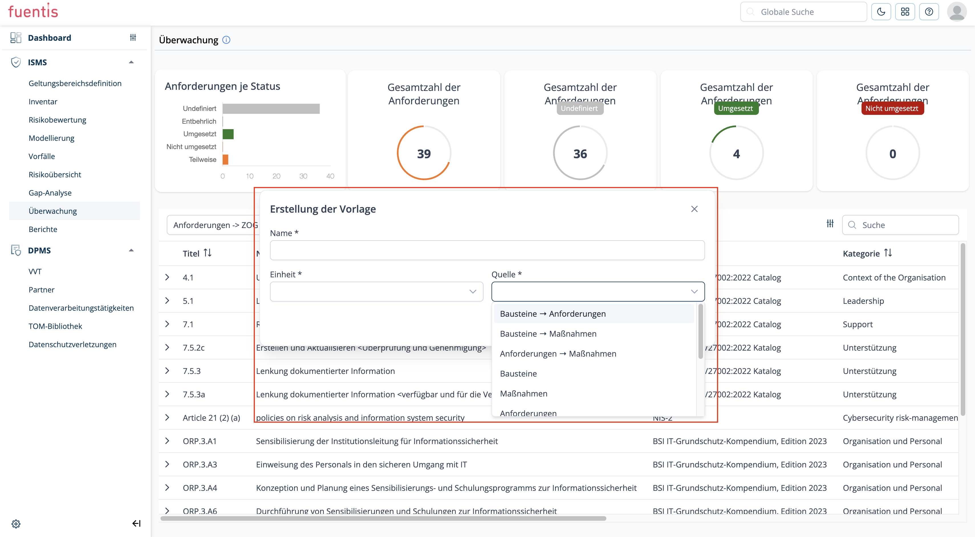This screenshot has height=537, width=975.
Task: Open table column settings icon
Action: pyautogui.click(x=830, y=224)
